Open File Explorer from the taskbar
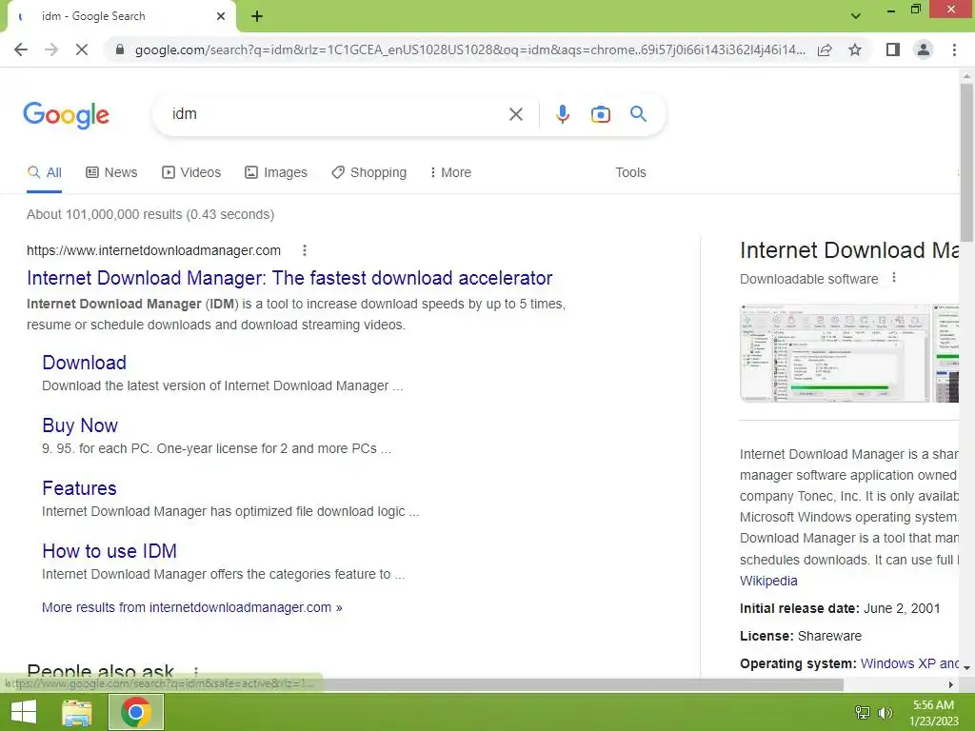The image size is (975, 731). (x=77, y=712)
